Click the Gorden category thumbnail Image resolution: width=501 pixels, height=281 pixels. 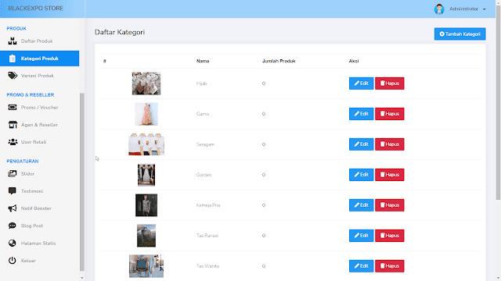146,175
